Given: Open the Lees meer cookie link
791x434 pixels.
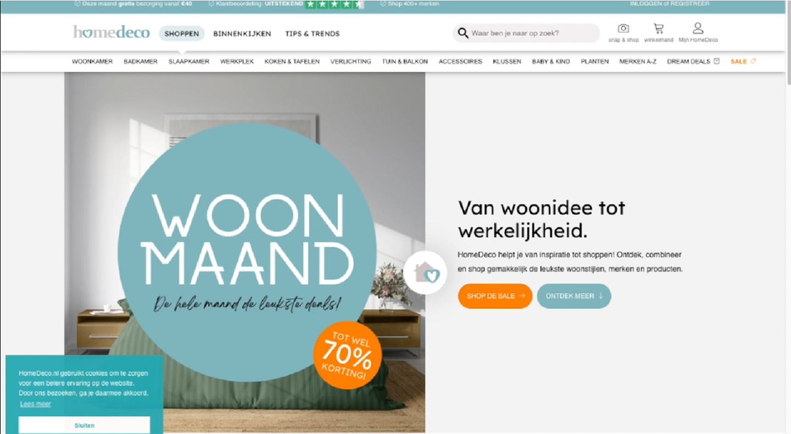Looking at the screenshot, I should pos(36,404).
